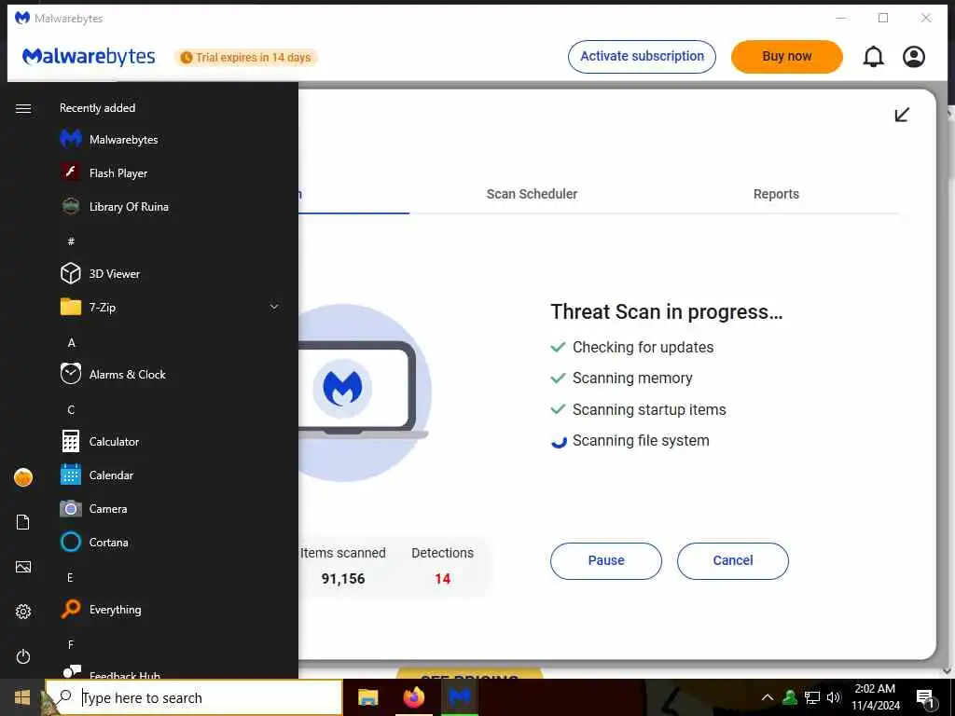
Task: Jump to the E letter header
Action: [x=70, y=577]
